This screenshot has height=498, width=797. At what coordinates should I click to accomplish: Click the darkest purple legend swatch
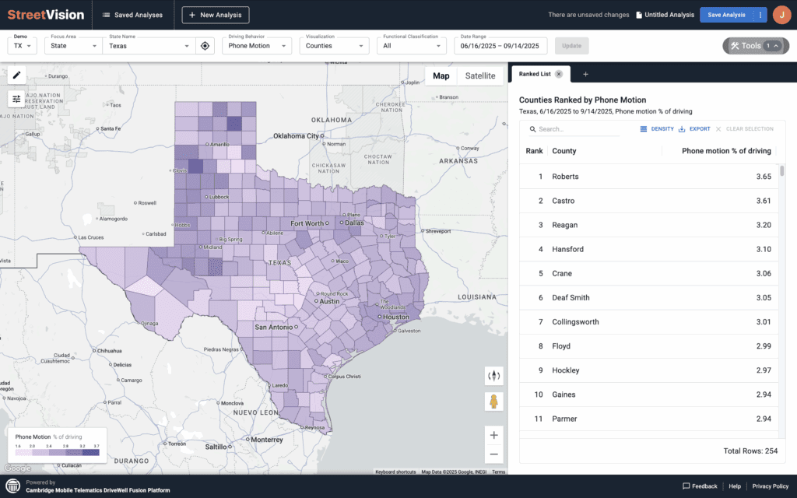tap(92, 452)
